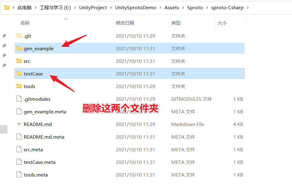Open the gen_example folder icon
The height and width of the screenshot is (195, 292).
(18, 48)
